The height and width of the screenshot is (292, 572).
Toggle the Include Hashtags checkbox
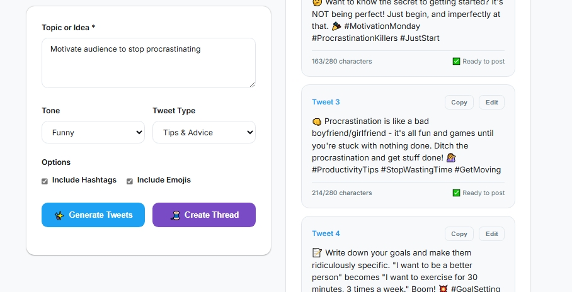[x=45, y=181]
